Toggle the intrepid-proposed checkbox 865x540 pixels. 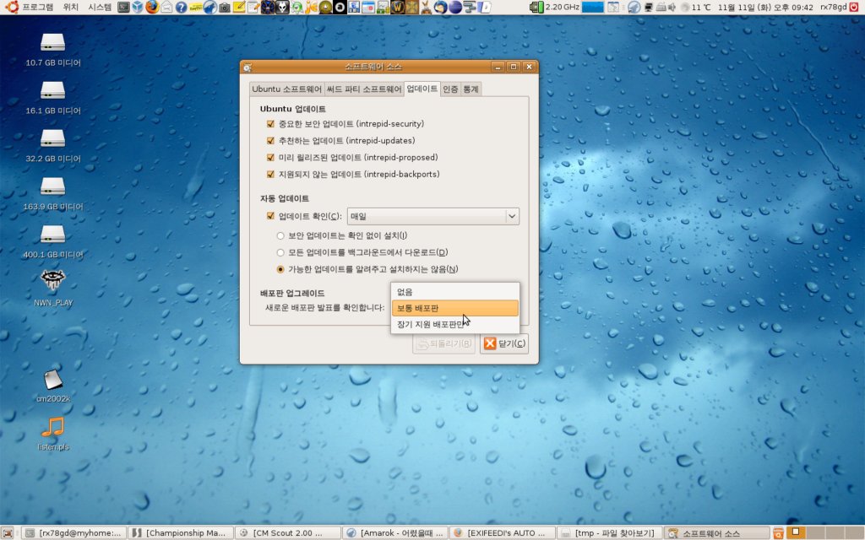(x=270, y=158)
